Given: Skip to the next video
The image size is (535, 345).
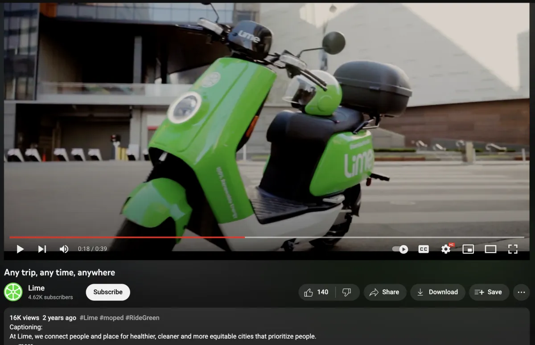Looking at the screenshot, I should (x=42, y=249).
